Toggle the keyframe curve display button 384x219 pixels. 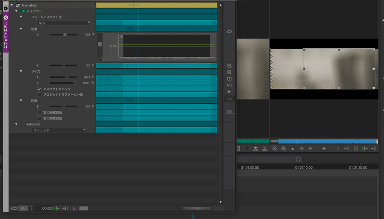click(x=23, y=208)
